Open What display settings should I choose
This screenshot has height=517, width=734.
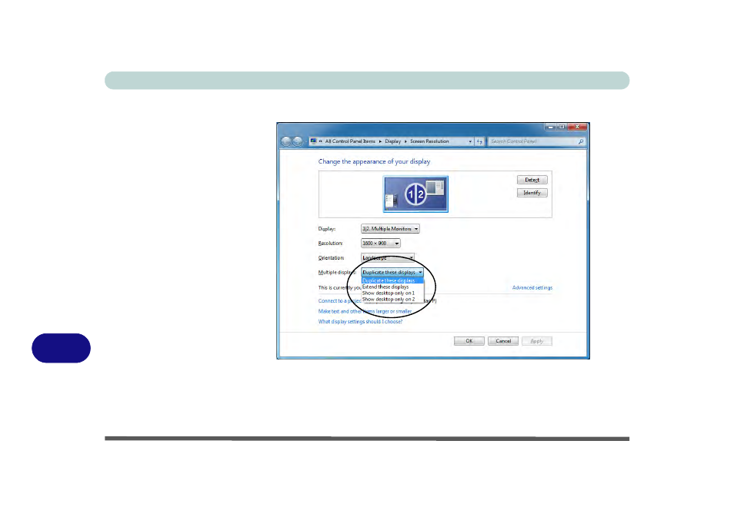point(360,322)
